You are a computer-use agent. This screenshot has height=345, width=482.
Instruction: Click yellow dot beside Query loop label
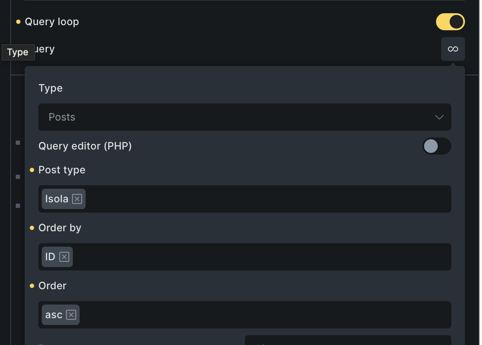[18, 22]
